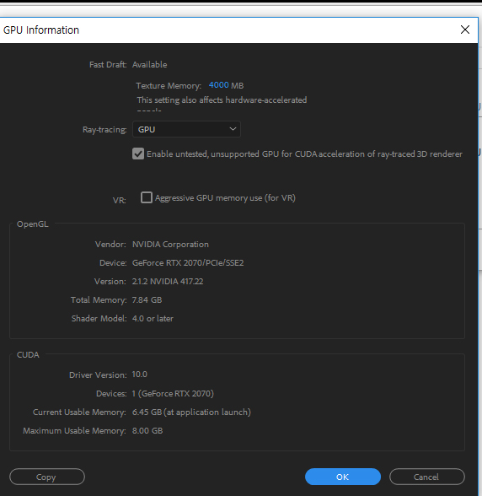Dismiss dialog using the Cancel button

point(427,477)
